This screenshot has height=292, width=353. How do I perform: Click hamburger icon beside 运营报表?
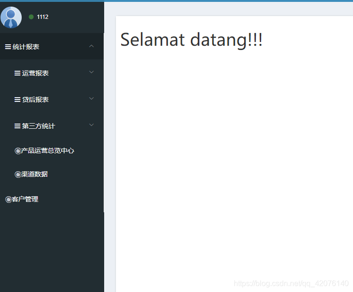[x=17, y=73]
